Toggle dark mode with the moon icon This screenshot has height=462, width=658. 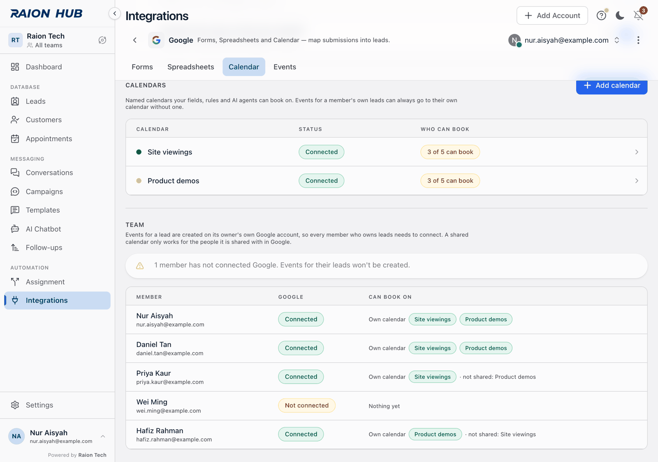click(620, 16)
